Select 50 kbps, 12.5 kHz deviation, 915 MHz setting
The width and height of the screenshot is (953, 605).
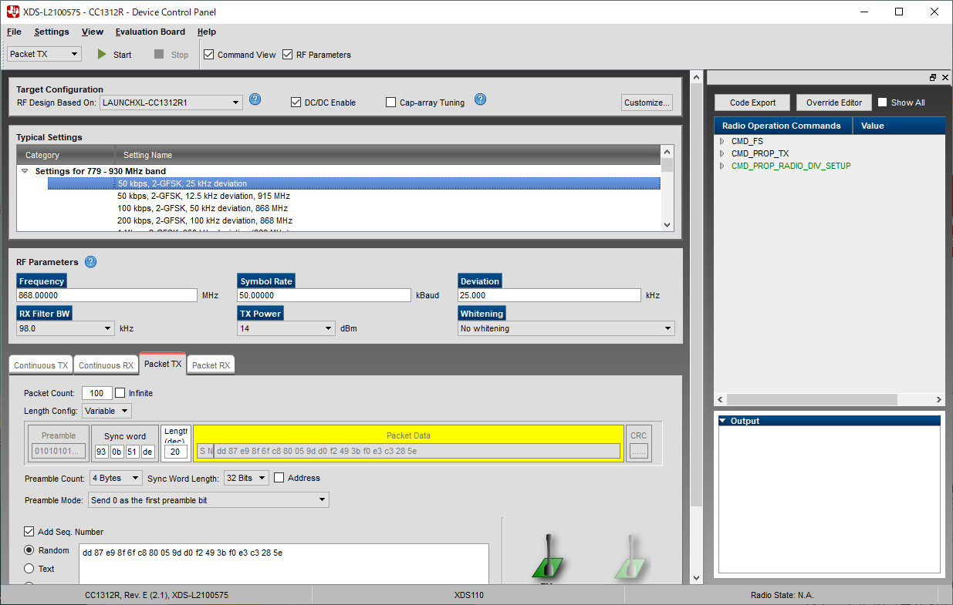point(204,196)
